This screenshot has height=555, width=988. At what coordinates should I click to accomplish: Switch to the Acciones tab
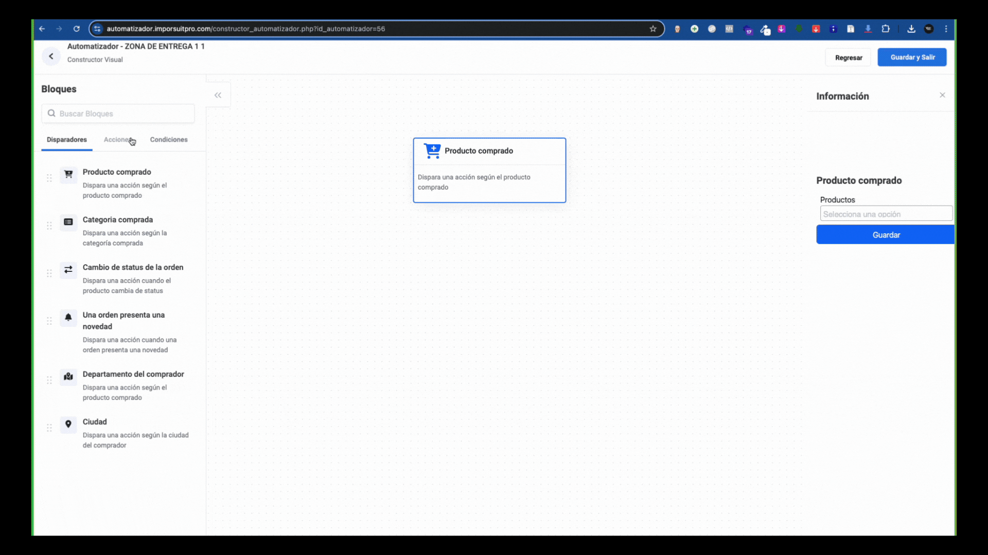click(x=117, y=140)
